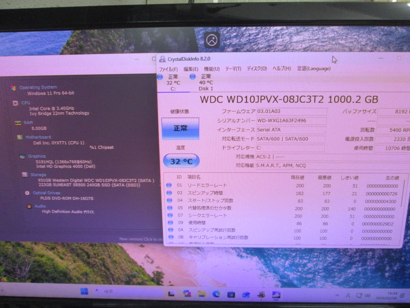
Task: Open the Graphics section link
Action: click(37, 156)
